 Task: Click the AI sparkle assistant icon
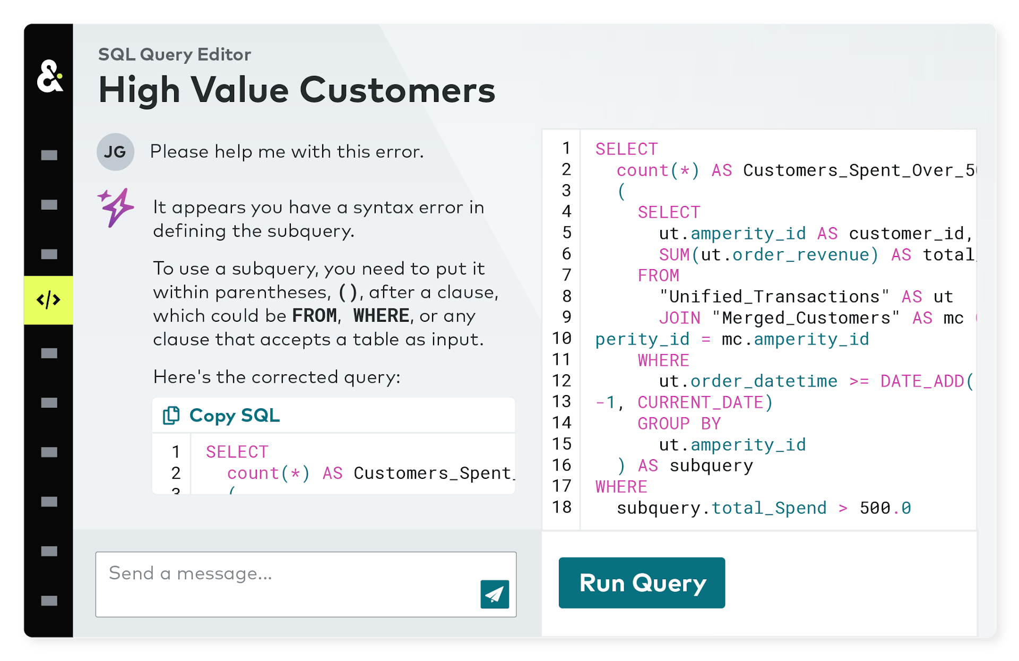[x=115, y=208]
